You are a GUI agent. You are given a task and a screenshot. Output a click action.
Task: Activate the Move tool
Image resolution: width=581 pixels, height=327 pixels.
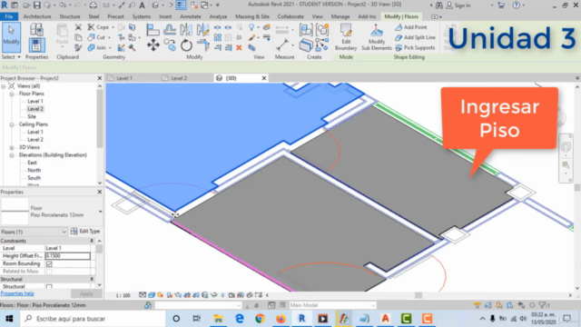[x=153, y=45]
